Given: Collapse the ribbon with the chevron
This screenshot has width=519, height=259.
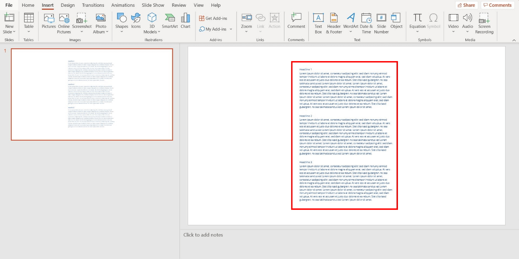Looking at the screenshot, I should 514,40.
